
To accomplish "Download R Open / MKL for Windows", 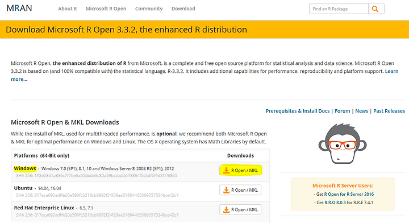I will click(x=240, y=170).
